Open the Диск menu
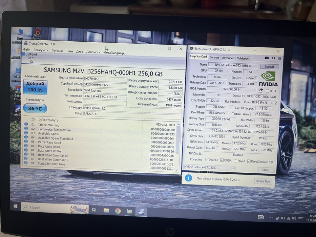This screenshot has height=237, width=316. (79, 51)
